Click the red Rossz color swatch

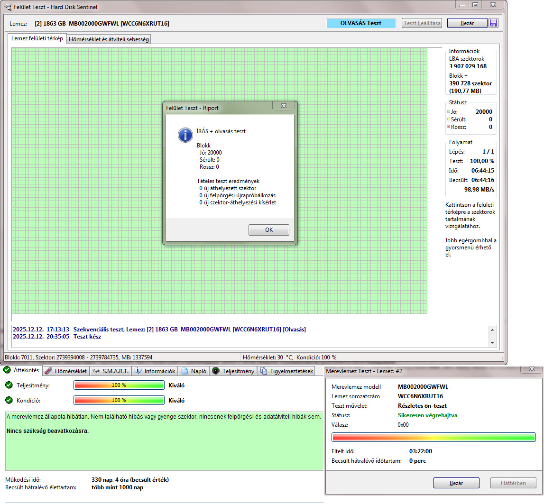449,127
